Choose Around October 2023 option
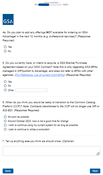The image size is (103, 175). [x=5, y=121]
